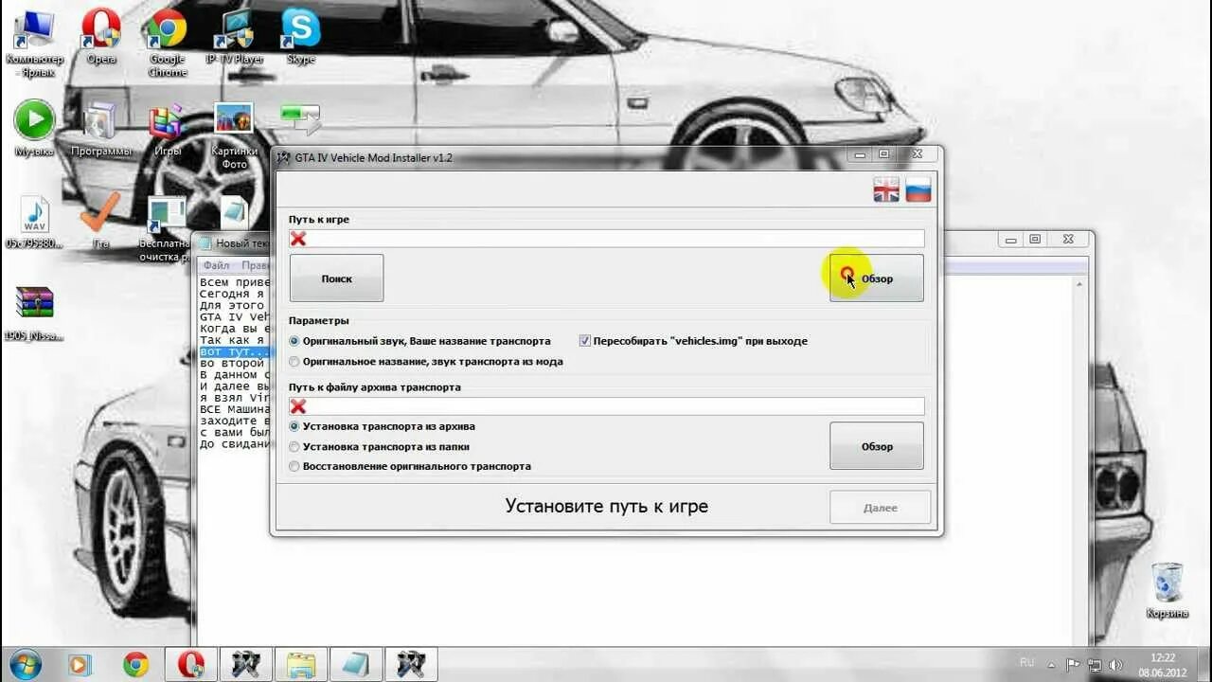Screen dimensions: 1212x682
Task: Select the Картинки Фото desktop icon
Action: (x=234, y=135)
